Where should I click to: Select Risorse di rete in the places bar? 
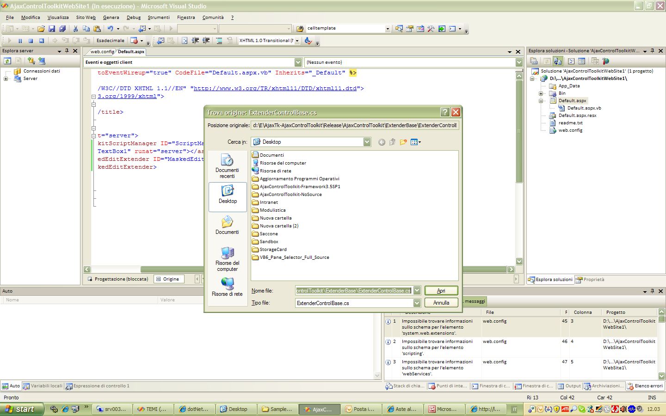click(x=227, y=287)
